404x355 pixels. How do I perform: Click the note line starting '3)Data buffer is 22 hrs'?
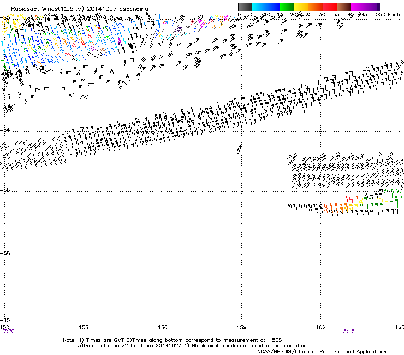coord(192,346)
